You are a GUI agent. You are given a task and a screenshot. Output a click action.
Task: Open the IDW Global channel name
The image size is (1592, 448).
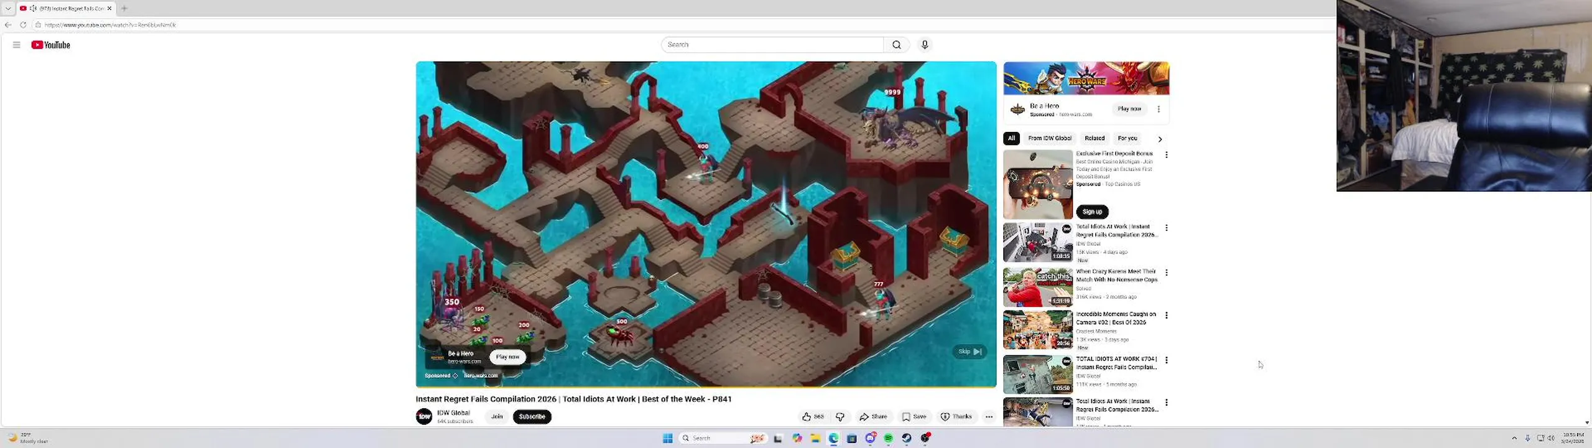point(453,413)
